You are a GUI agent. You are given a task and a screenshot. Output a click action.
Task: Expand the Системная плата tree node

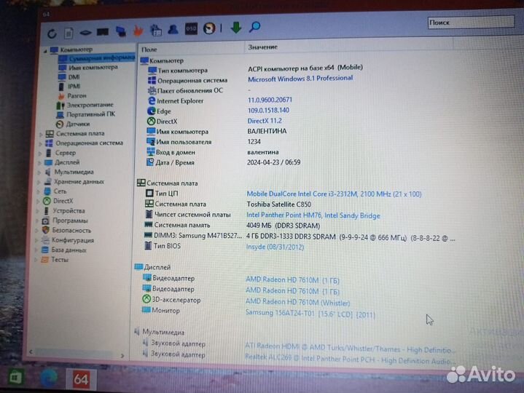(x=41, y=135)
